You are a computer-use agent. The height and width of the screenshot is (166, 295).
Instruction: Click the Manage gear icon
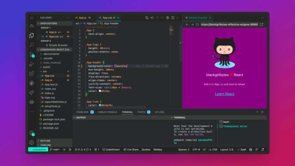32,142
